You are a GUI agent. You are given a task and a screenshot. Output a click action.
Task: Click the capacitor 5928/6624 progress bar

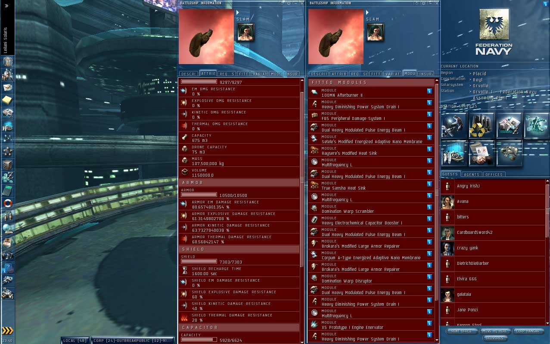(x=199, y=339)
